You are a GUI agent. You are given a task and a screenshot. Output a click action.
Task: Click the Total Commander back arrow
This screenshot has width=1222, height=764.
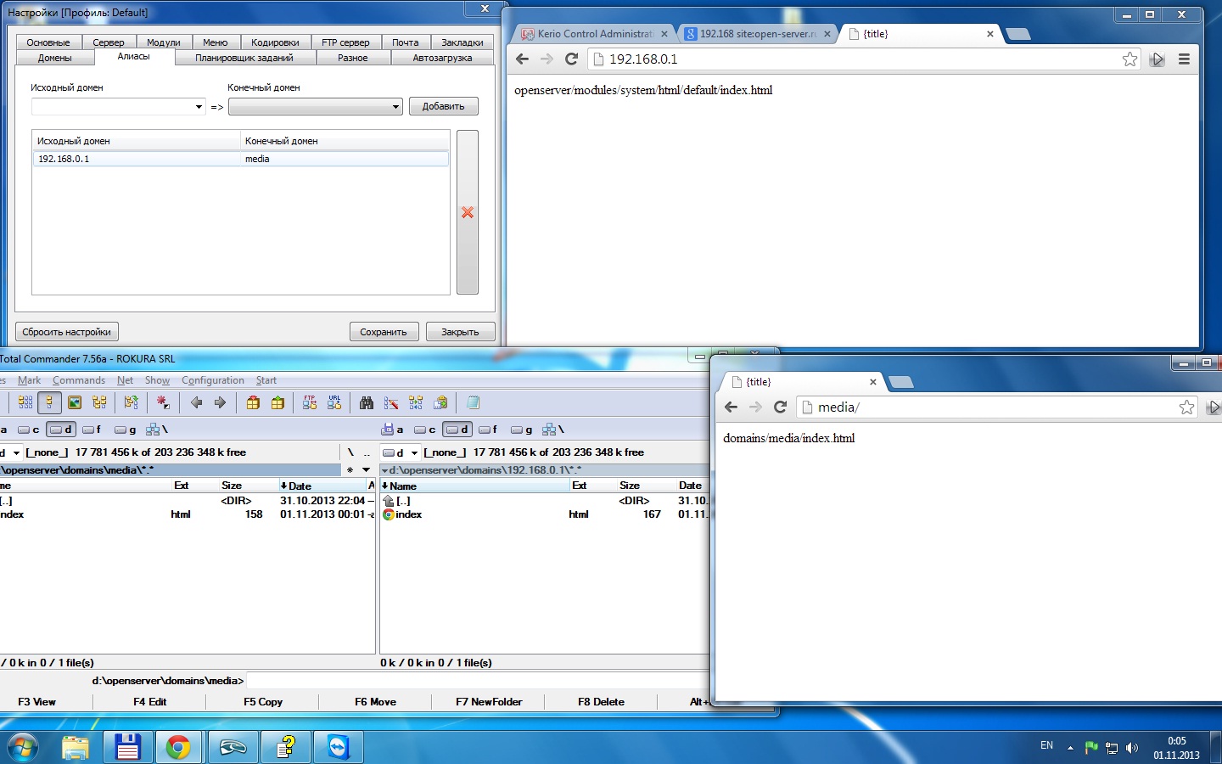[197, 403]
